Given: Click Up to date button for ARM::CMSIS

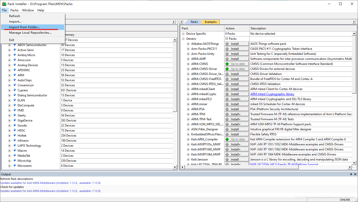Looking at the screenshot, I should click(x=237, y=64).
